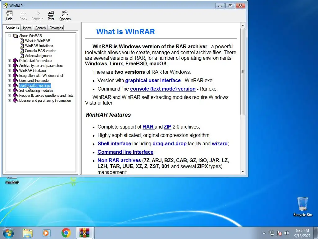Expand the Frequently asked questions and hints node

(9, 96)
